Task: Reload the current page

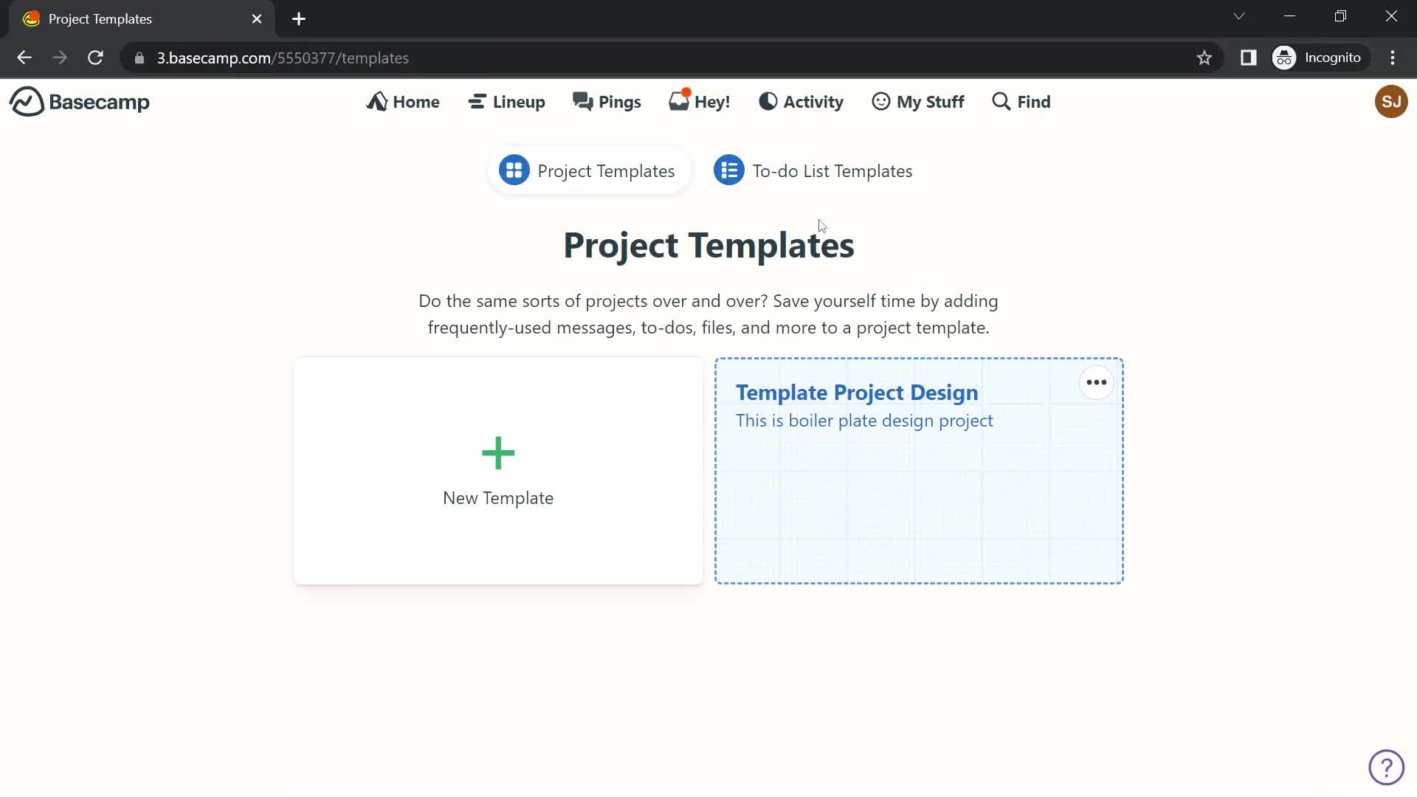Action: coord(95,58)
